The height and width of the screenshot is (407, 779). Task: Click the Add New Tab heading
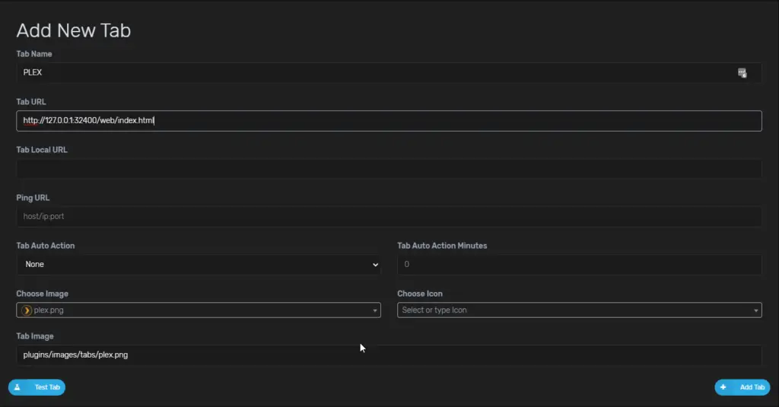click(74, 30)
